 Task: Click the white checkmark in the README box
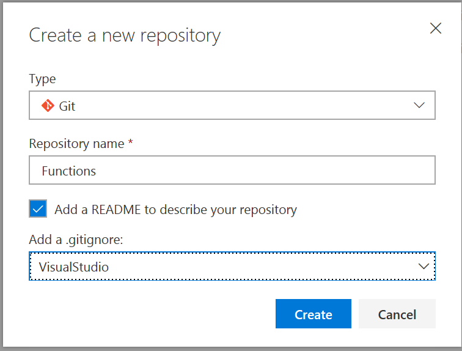(37, 209)
